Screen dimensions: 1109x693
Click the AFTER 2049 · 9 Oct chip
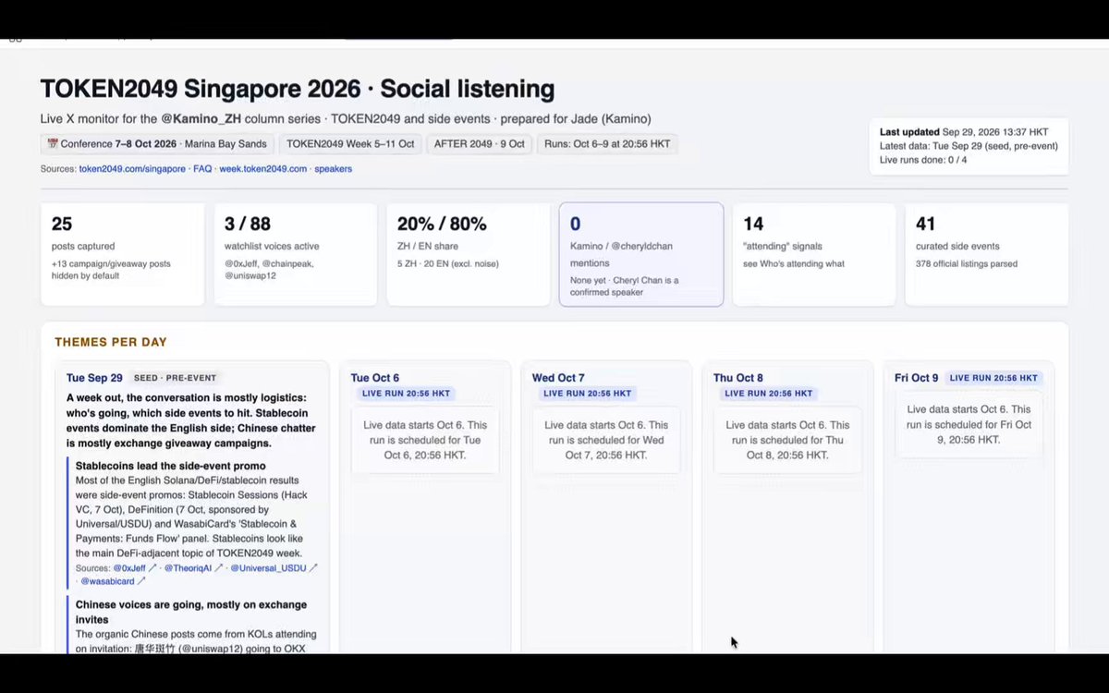point(479,144)
